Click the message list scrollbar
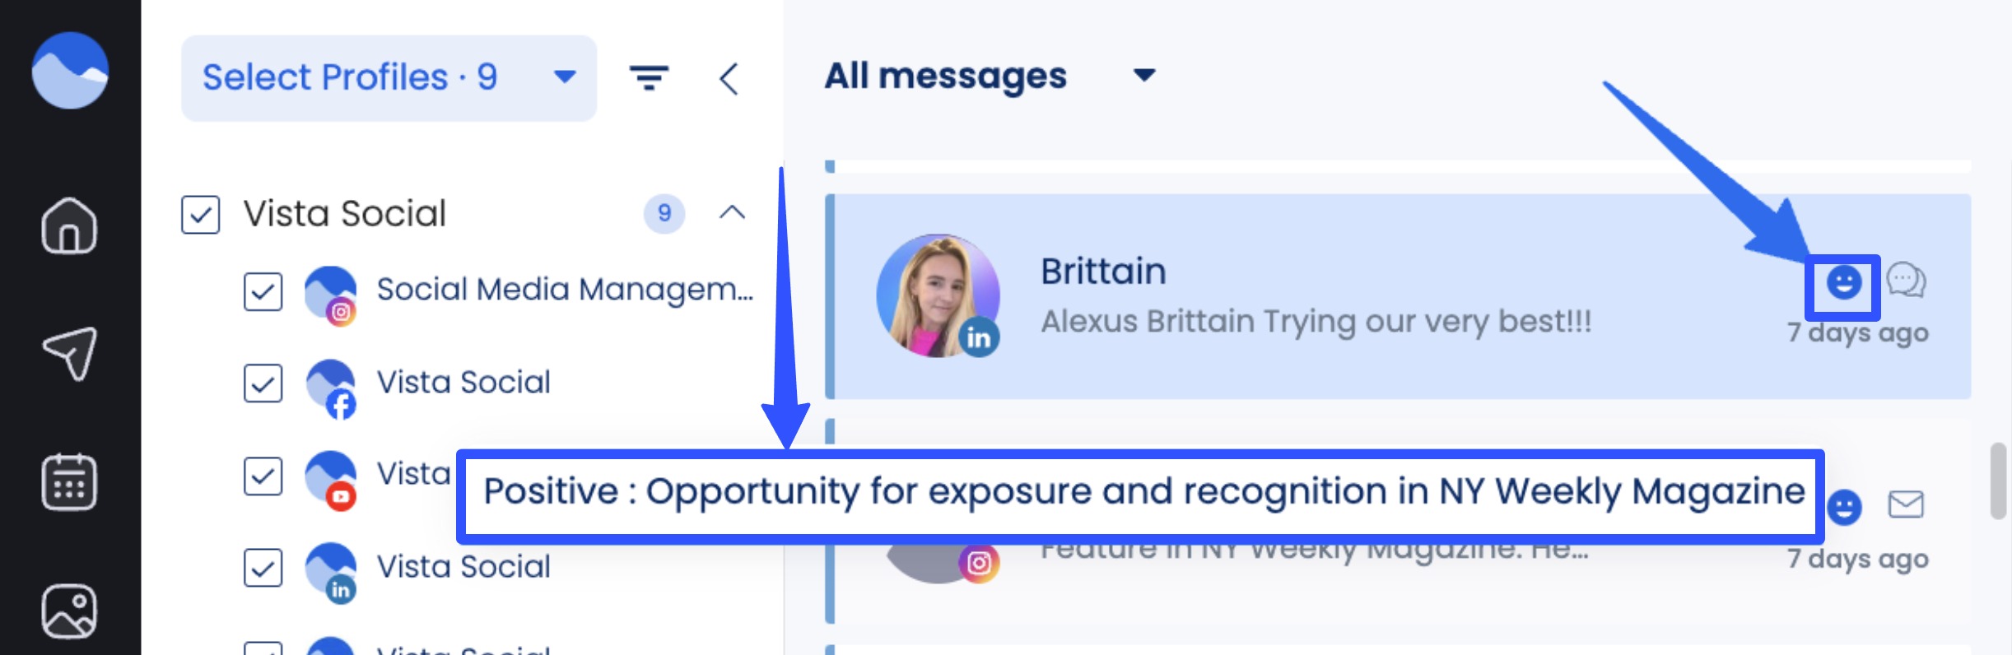Viewport: 2012px width, 655px height. (1998, 481)
